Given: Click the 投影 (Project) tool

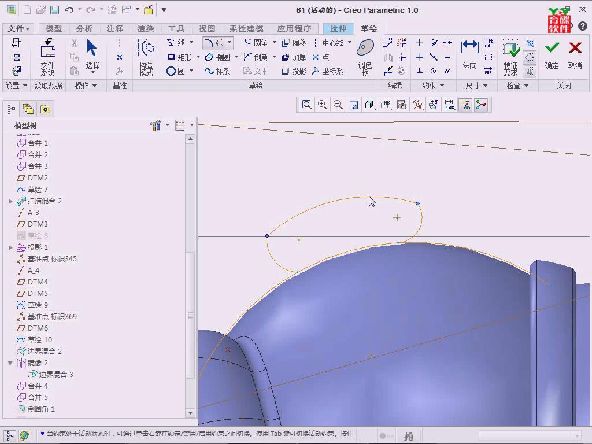Looking at the screenshot, I should point(294,71).
